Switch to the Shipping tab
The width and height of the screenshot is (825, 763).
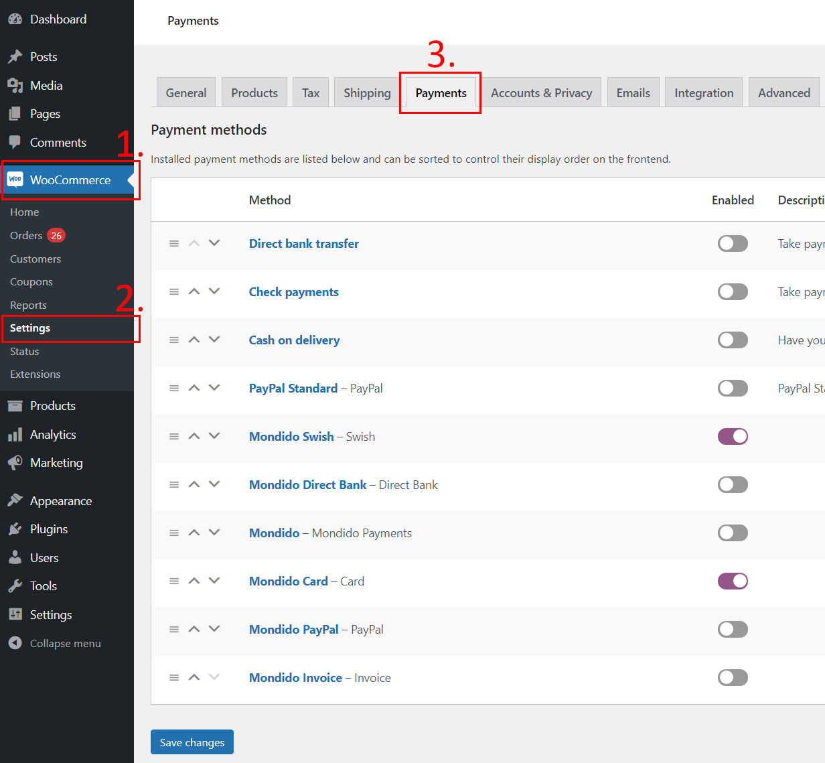[x=367, y=92]
